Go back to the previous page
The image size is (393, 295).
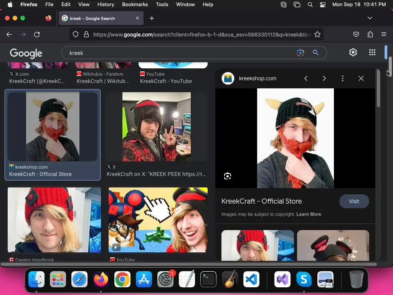[x=9, y=34]
